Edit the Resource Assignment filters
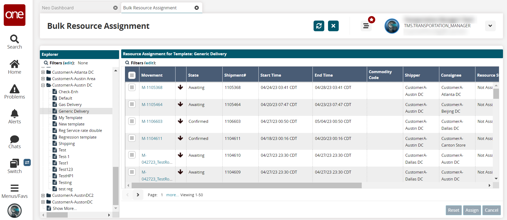The image size is (507, 220). pos(150,63)
